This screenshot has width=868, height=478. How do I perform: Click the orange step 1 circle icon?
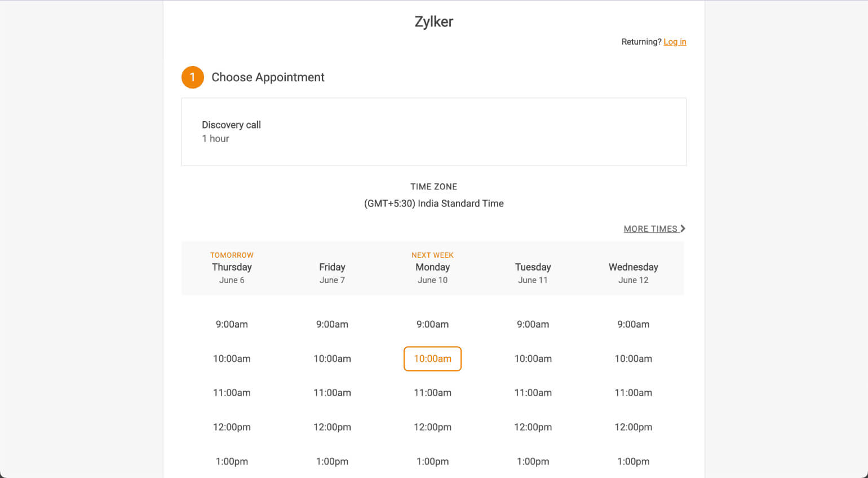tap(192, 77)
